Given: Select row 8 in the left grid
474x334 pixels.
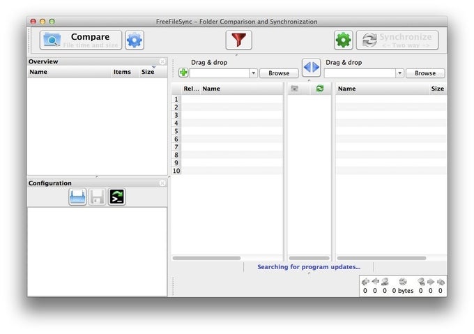Looking at the screenshot, I should pos(227,155).
